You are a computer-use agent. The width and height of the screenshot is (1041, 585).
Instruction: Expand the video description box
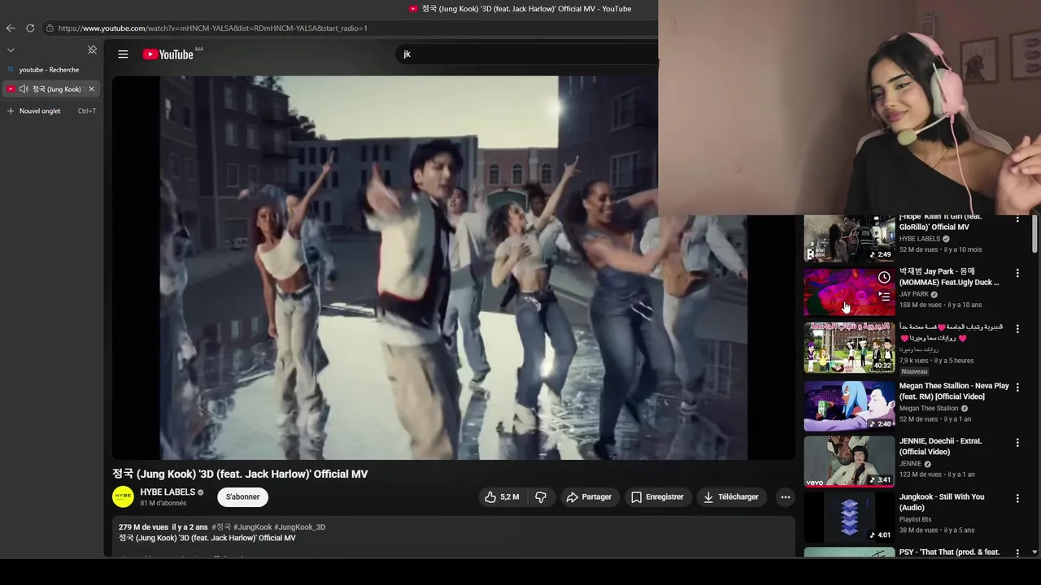(x=453, y=537)
